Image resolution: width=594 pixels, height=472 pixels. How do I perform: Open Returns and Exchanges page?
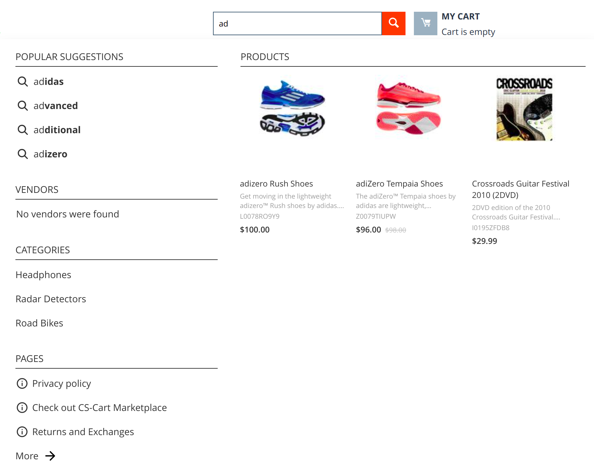click(83, 432)
